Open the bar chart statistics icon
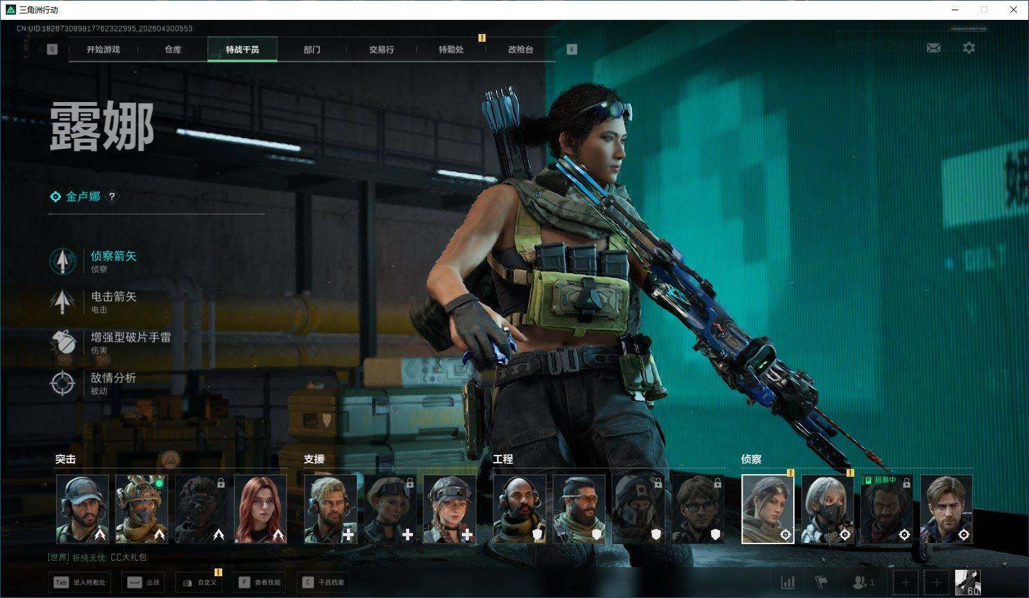 pyautogui.click(x=787, y=583)
